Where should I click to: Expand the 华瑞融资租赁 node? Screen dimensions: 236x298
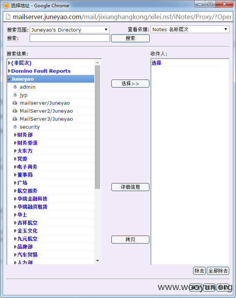tap(15, 207)
